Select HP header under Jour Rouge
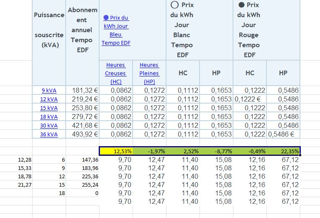320x218 pixels. (x=283, y=73)
